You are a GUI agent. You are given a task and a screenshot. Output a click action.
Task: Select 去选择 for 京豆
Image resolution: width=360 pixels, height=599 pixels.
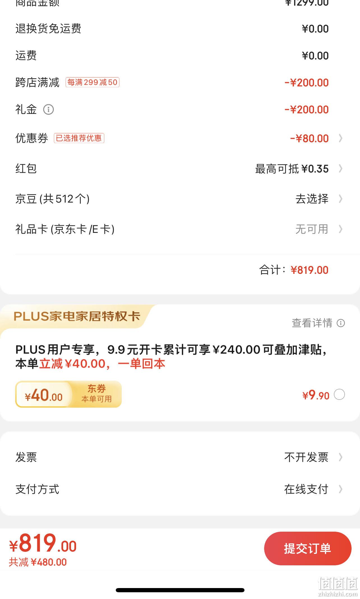click(312, 199)
